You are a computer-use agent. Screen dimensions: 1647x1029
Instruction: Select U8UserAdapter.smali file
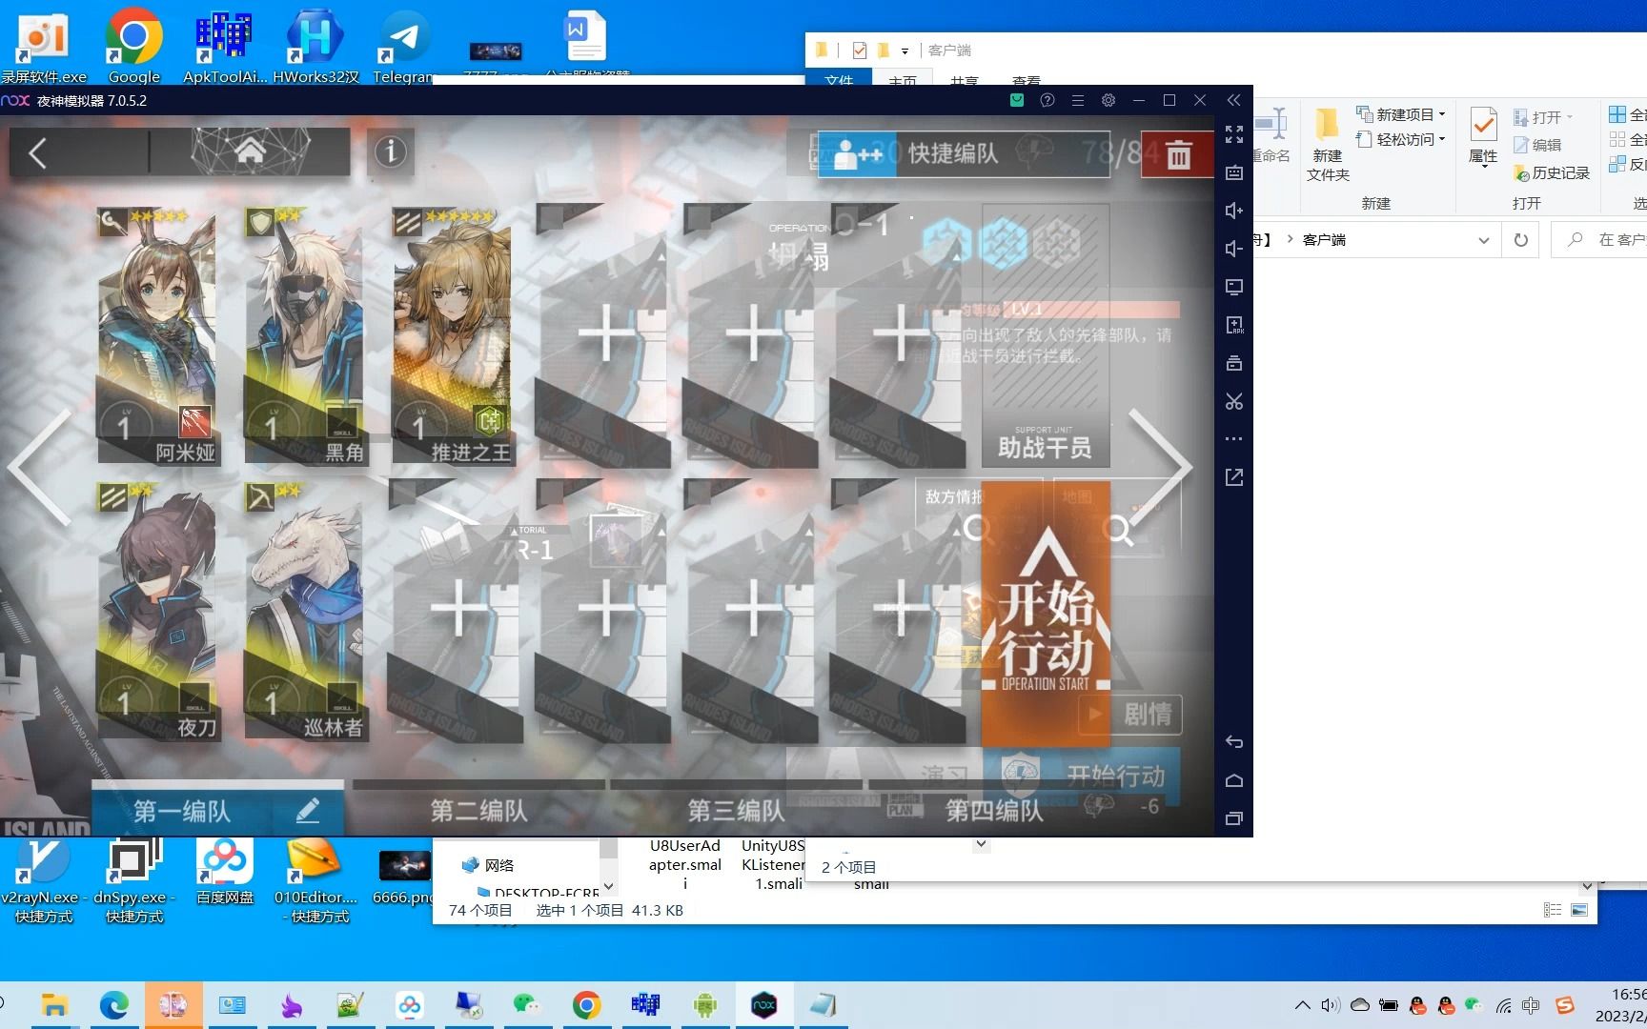click(684, 864)
